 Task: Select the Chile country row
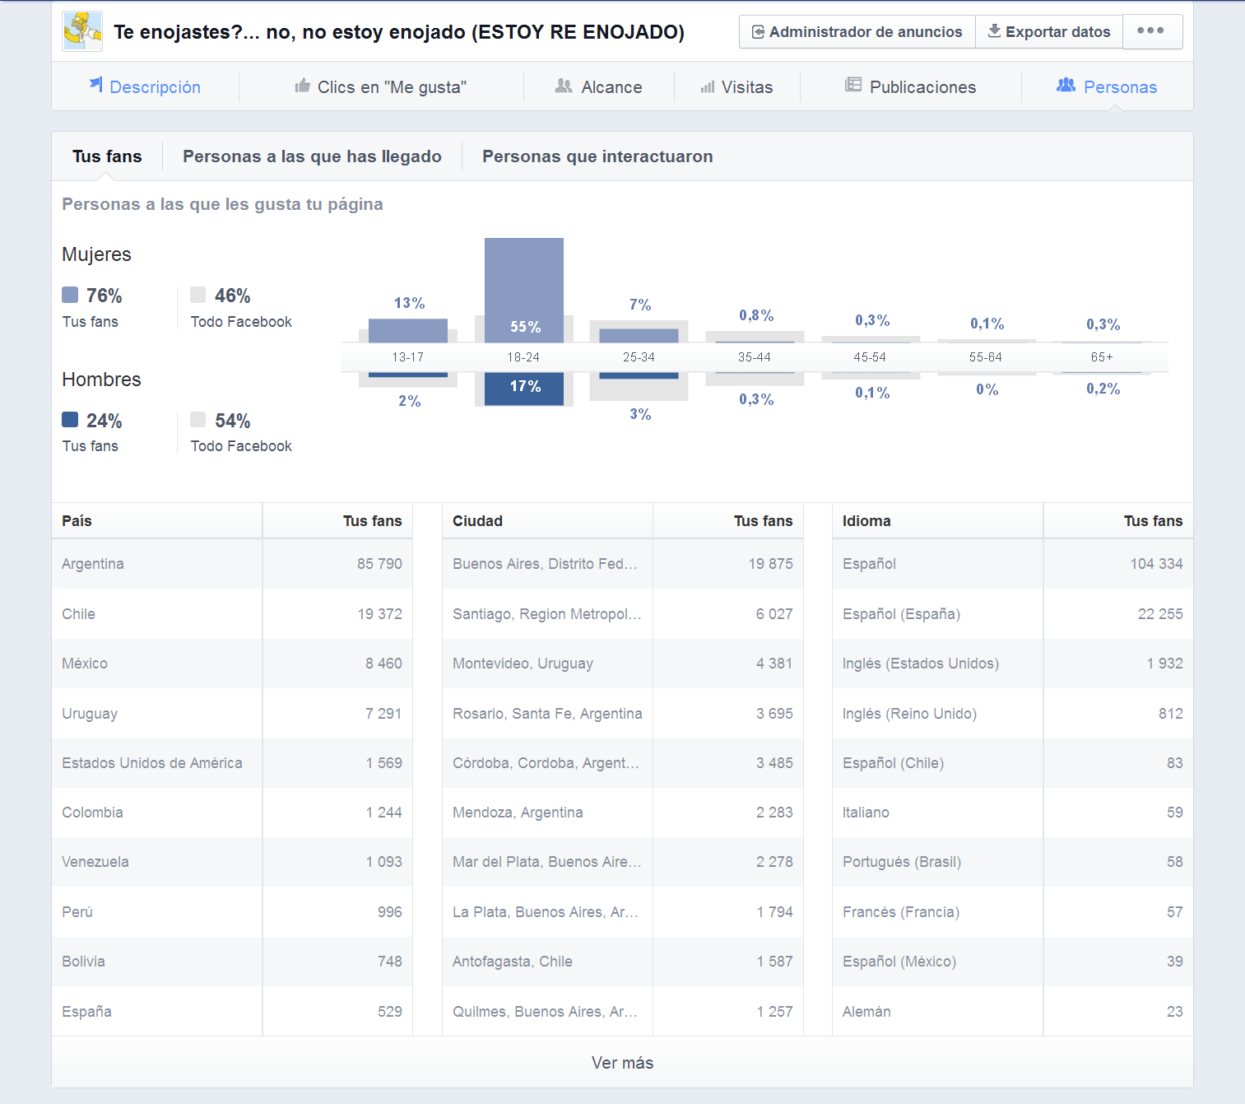point(232,614)
